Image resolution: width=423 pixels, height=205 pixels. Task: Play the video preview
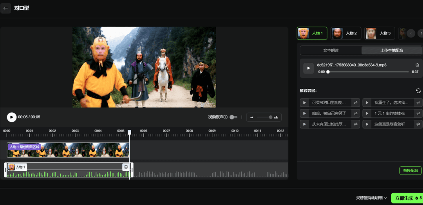coord(12,117)
